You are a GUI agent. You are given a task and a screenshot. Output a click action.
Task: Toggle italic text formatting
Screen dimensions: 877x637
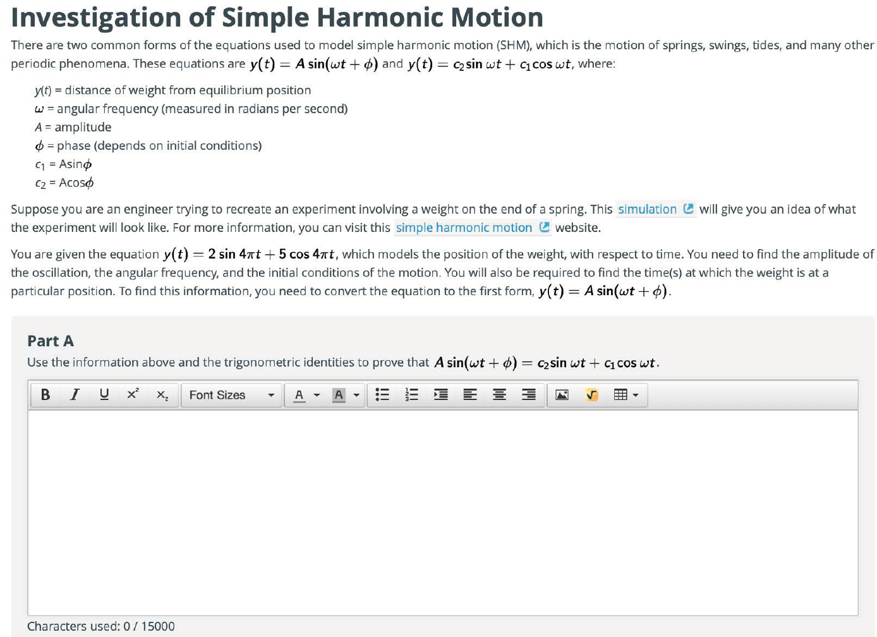pyautogui.click(x=75, y=395)
